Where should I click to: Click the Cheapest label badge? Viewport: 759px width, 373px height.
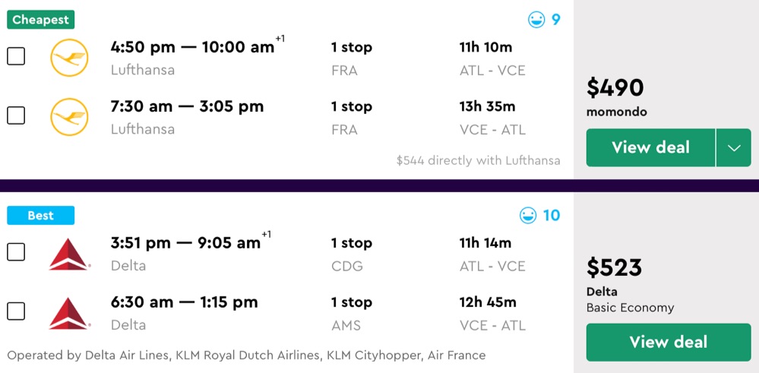pos(41,21)
